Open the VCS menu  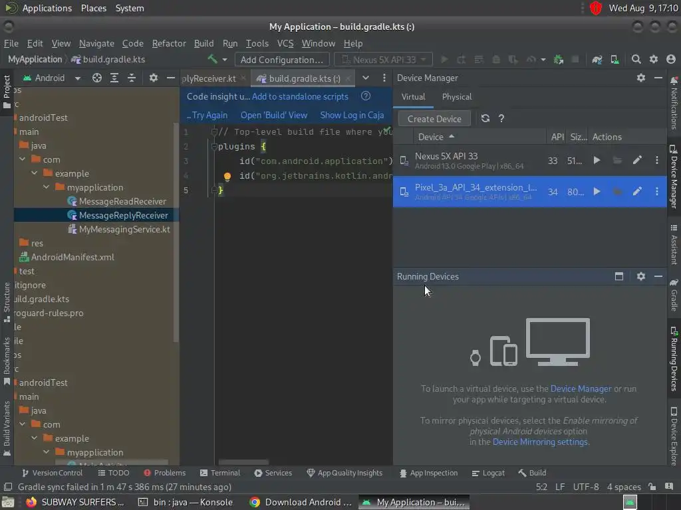pyautogui.click(x=285, y=43)
